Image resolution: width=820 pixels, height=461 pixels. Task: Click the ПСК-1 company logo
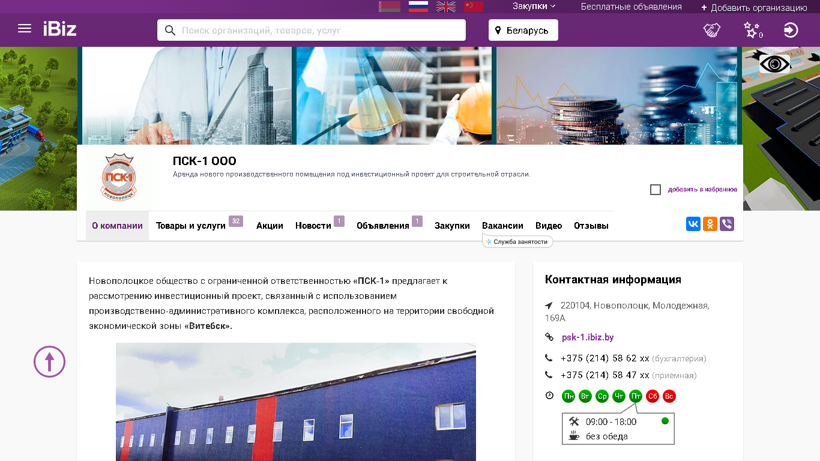pyautogui.click(x=119, y=177)
